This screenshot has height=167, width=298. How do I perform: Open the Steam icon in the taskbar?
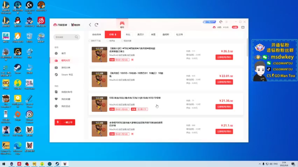coord(57,164)
